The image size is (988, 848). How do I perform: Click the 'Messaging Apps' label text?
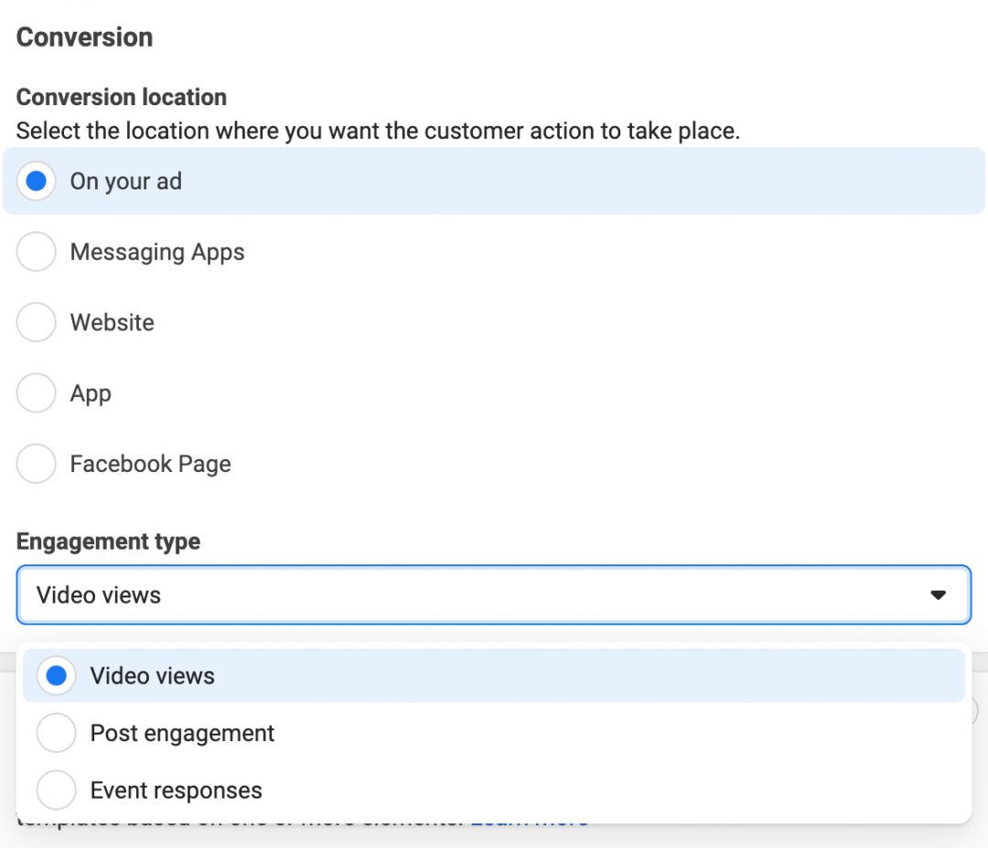click(x=157, y=252)
